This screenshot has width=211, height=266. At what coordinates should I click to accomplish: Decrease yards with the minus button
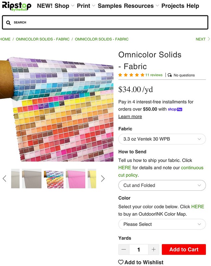coord(124,249)
